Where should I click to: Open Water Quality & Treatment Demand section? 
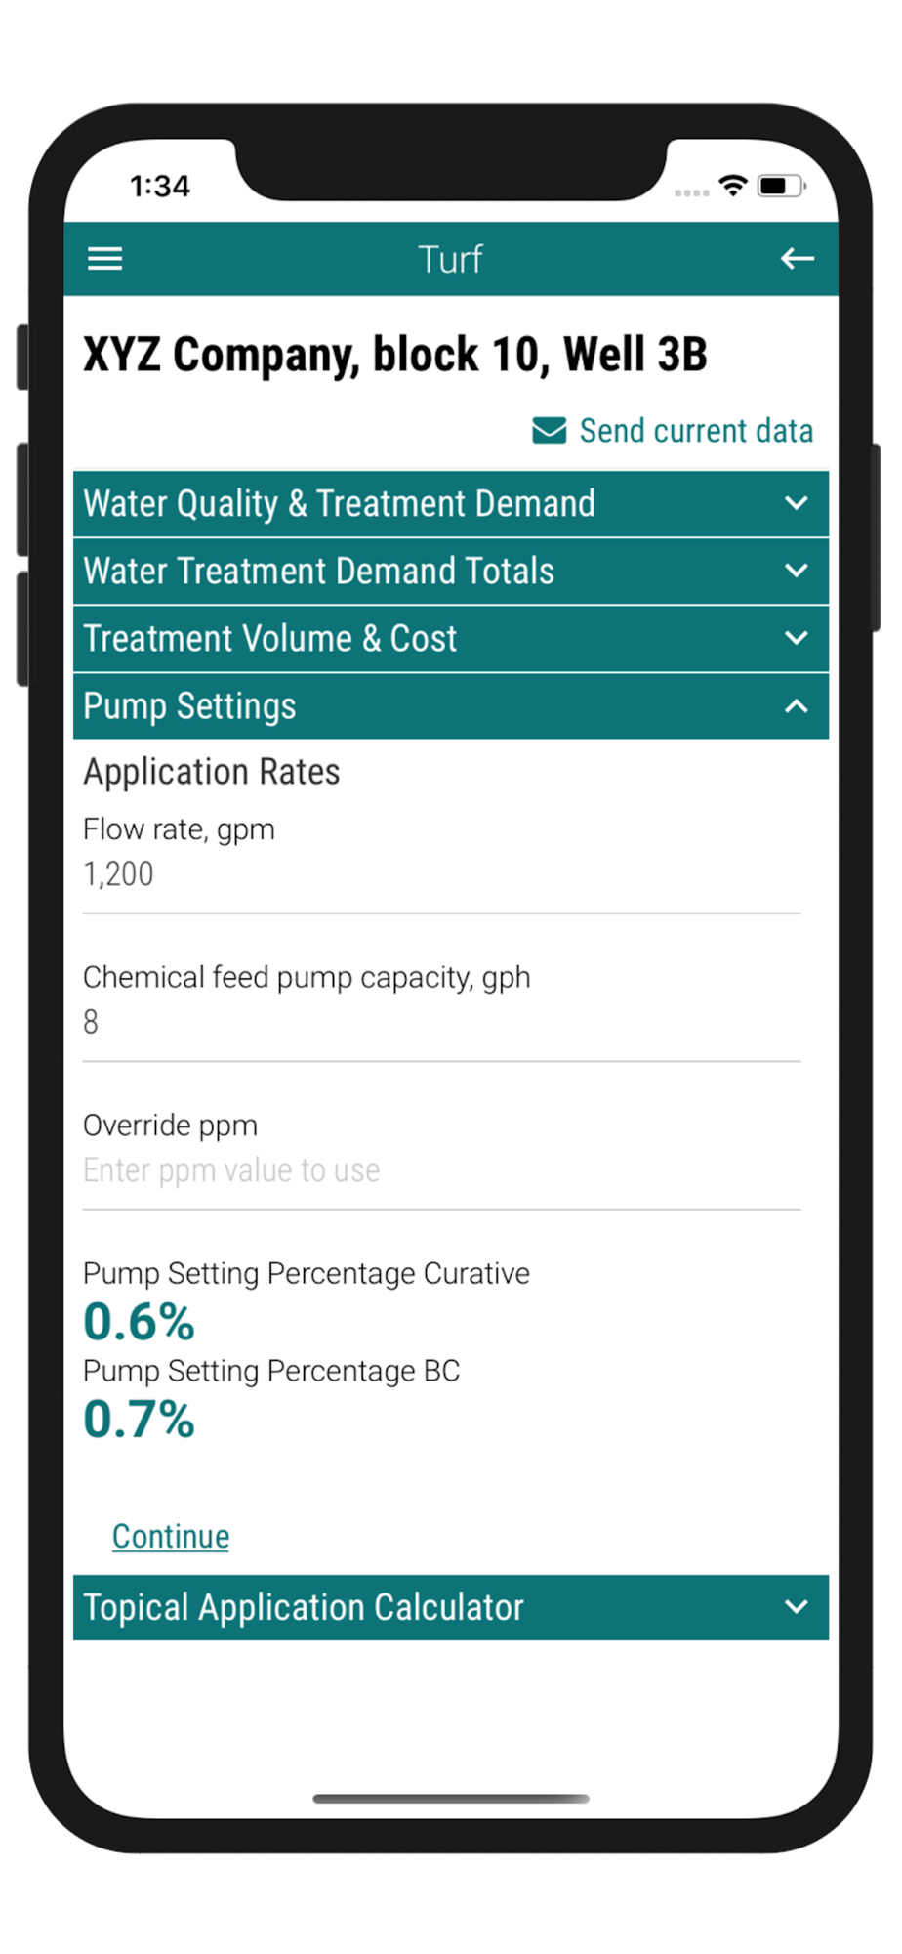pos(340,504)
